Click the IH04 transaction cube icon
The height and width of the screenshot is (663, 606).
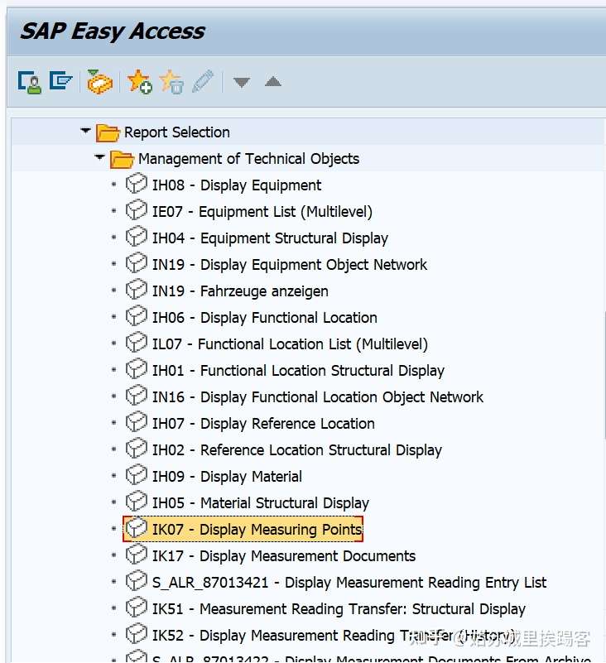click(x=136, y=237)
